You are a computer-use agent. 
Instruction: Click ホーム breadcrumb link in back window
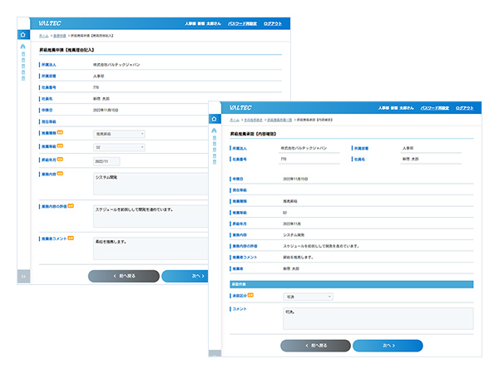pos(43,37)
